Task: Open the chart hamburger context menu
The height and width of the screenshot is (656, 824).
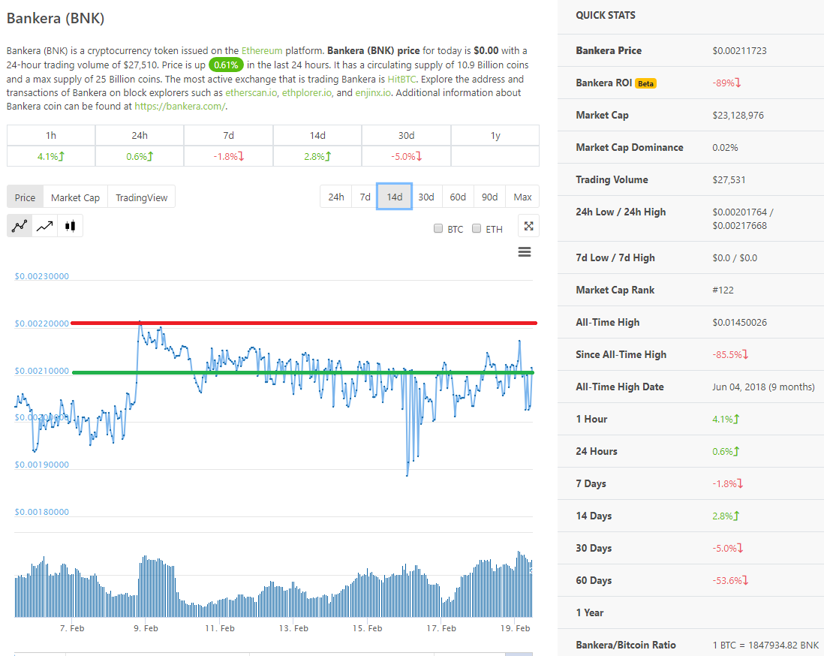Action: (525, 251)
